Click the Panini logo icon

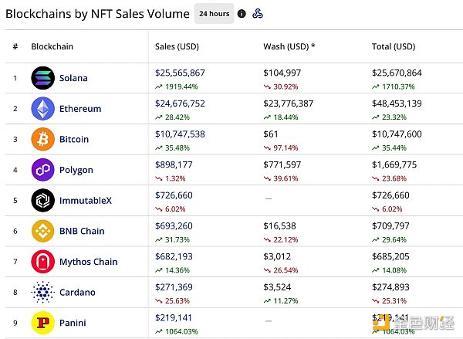[42, 323]
